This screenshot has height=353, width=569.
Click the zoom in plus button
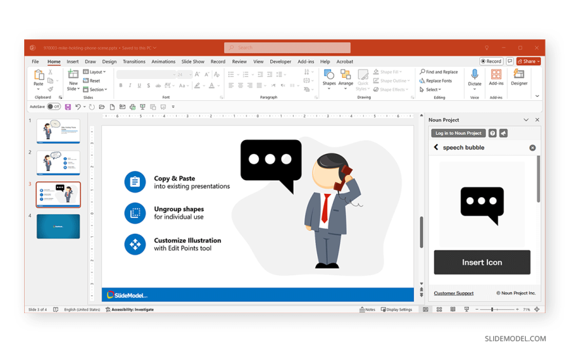(x=517, y=309)
